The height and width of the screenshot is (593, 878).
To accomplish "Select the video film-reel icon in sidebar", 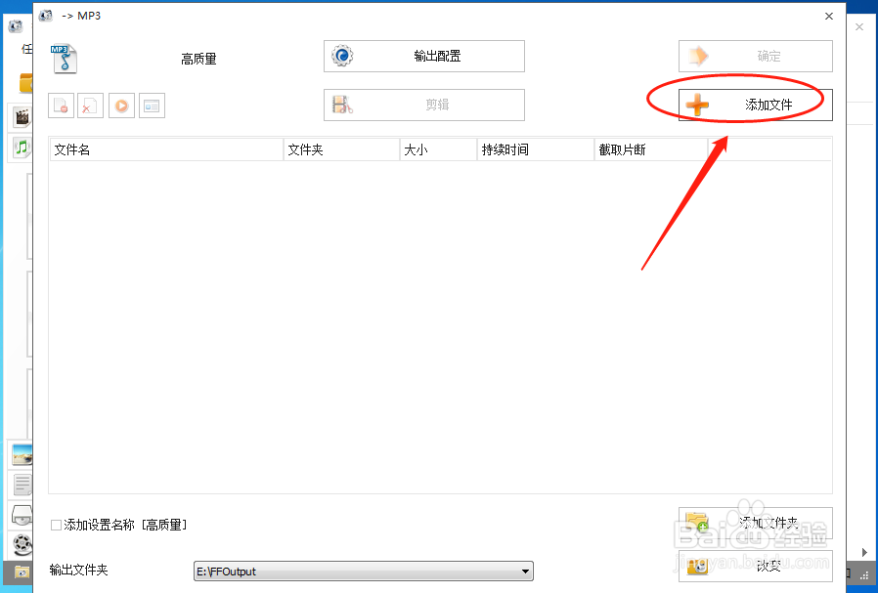I will tap(22, 117).
